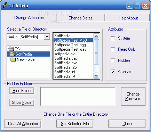Switch to the Change Dates tab
Image resolution: width=151 pixels, height=132 pixels.
[x=80, y=18]
